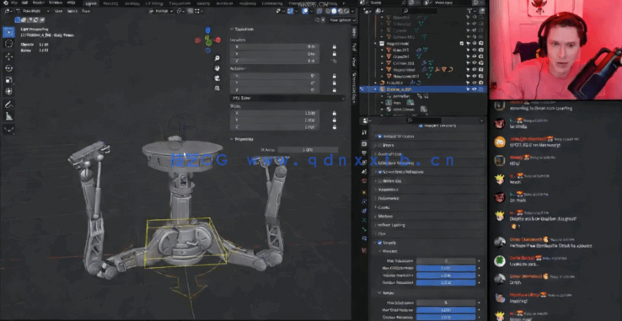This screenshot has height=321, width=622.
Task: Expand the Volumetrics panel
Action: point(428,190)
